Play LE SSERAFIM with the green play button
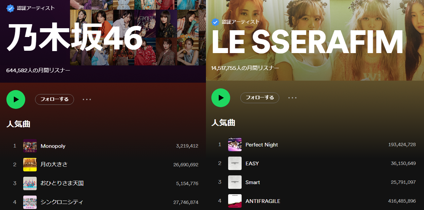The height and width of the screenshot is (210, 424). (x=221, y=98)
